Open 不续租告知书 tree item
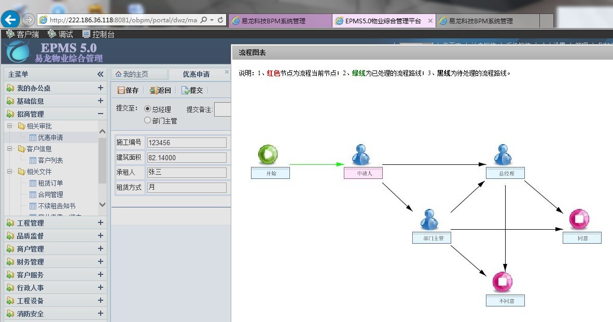This screenshot has height=322, width=613. 57,205
